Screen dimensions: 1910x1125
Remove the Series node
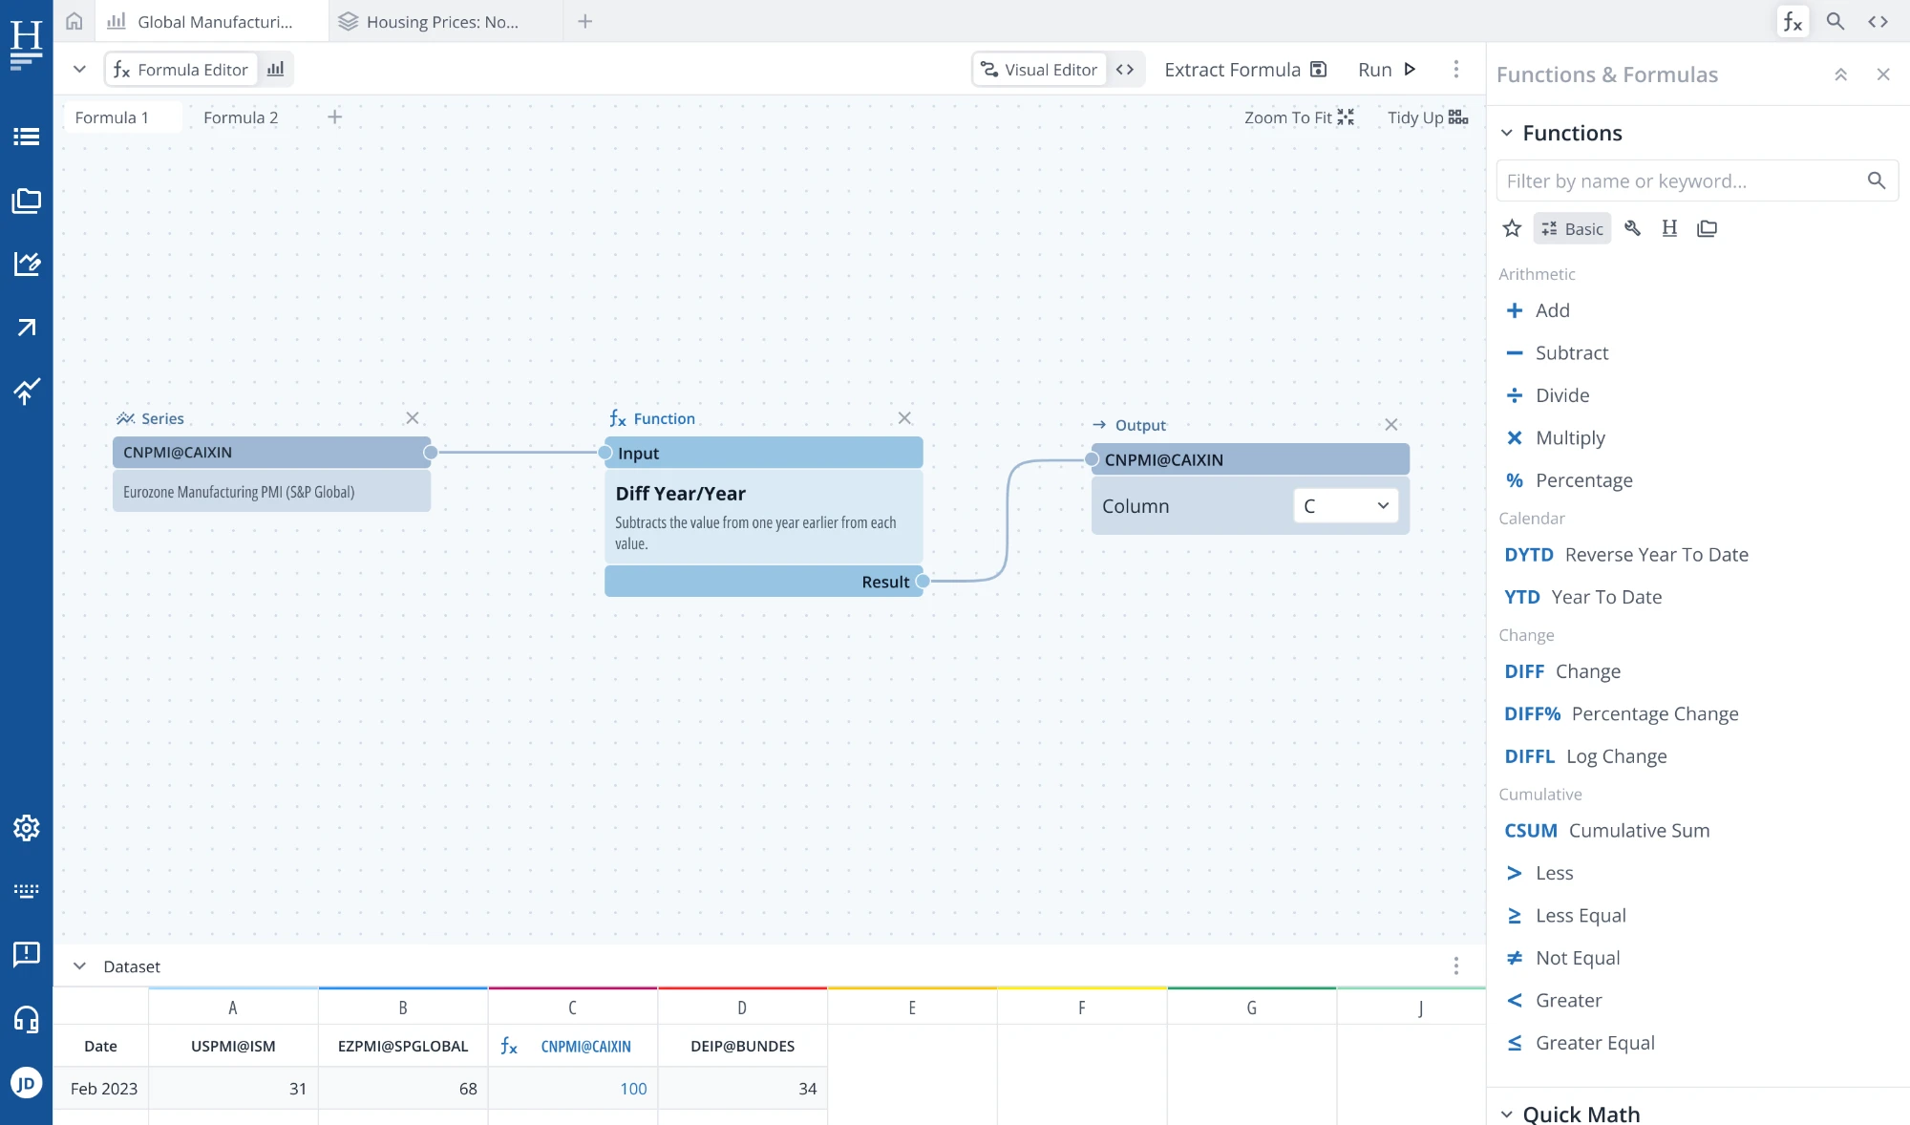413,417
